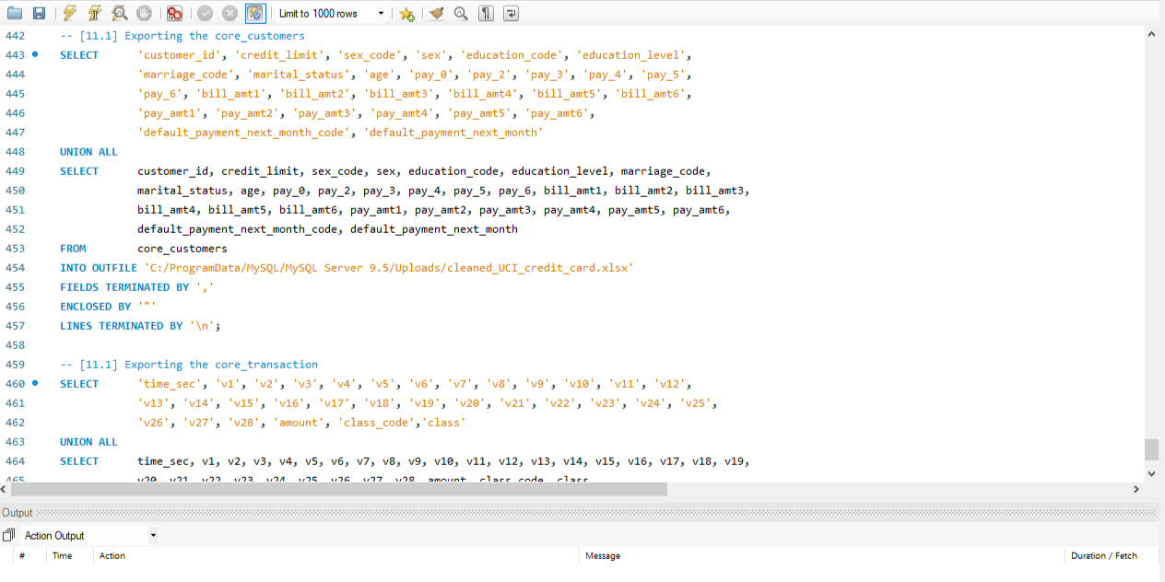The width and height of the screenshot is (1165, 582).
Task: Click the SELECT keyword on line 464
Action: [x=79, y=461]
